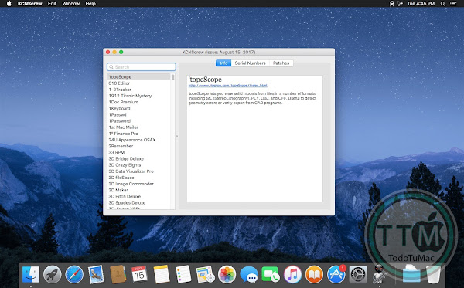Open Messages chat bubble icon

pyautogui.click(x=249, y=274)
